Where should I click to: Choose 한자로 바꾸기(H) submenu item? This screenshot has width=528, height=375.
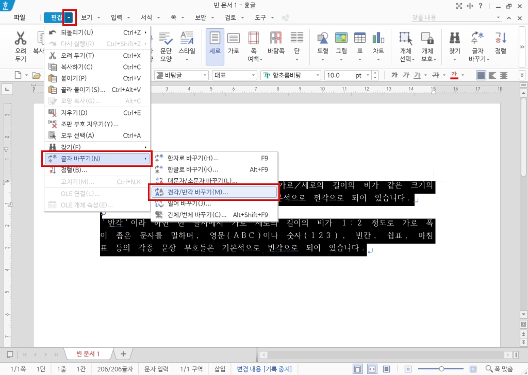coord(214,158)
